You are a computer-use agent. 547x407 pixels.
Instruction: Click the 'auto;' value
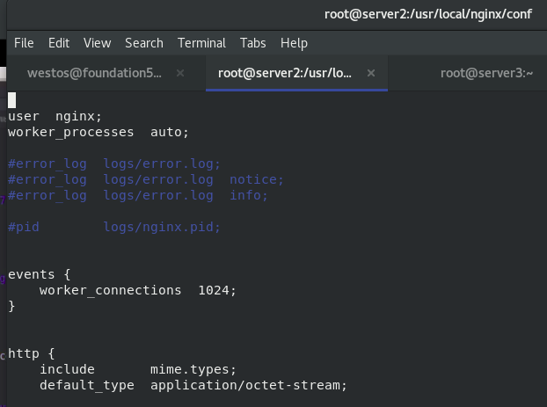(x=170, y=132)
